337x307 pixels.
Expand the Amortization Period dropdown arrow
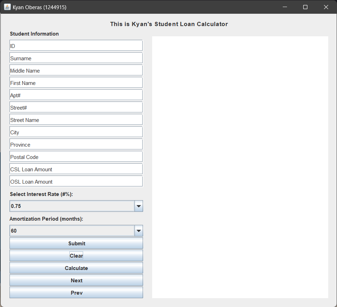(139, 231)
